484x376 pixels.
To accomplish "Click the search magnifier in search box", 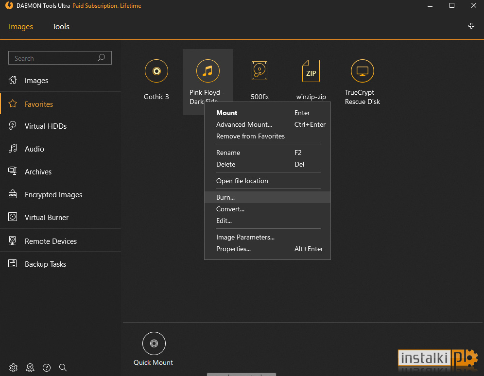I will coord(101,58).
